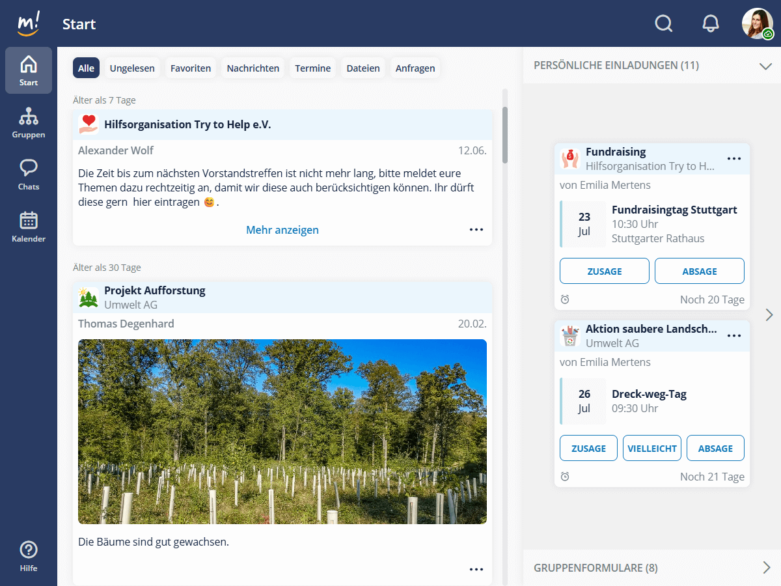Enable the Dateien filter
This screenshot has width=781, height=586.
(x=363, y=68)
